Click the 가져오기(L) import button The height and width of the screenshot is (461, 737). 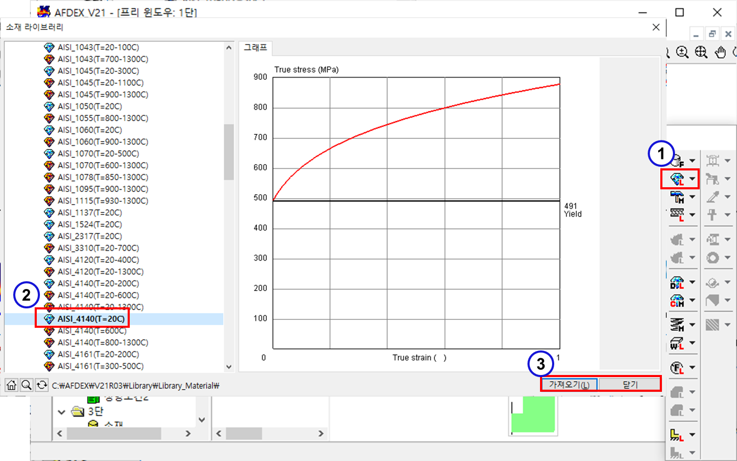[x=569, y=384]
